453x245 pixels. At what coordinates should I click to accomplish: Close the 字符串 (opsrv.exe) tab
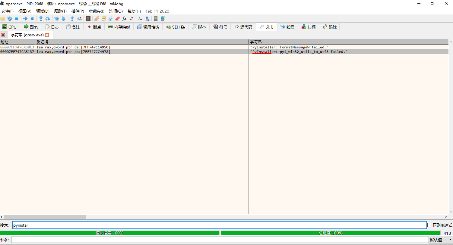[47, 35]
